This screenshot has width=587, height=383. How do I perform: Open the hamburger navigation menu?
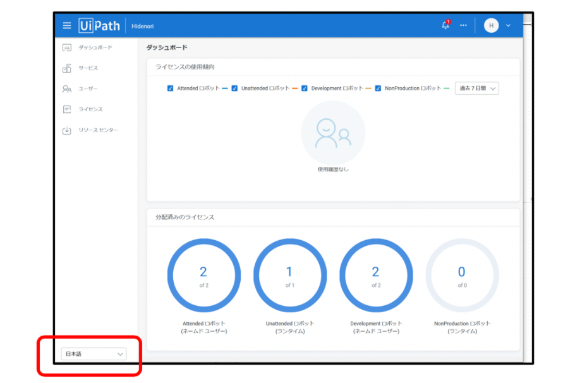67,26
